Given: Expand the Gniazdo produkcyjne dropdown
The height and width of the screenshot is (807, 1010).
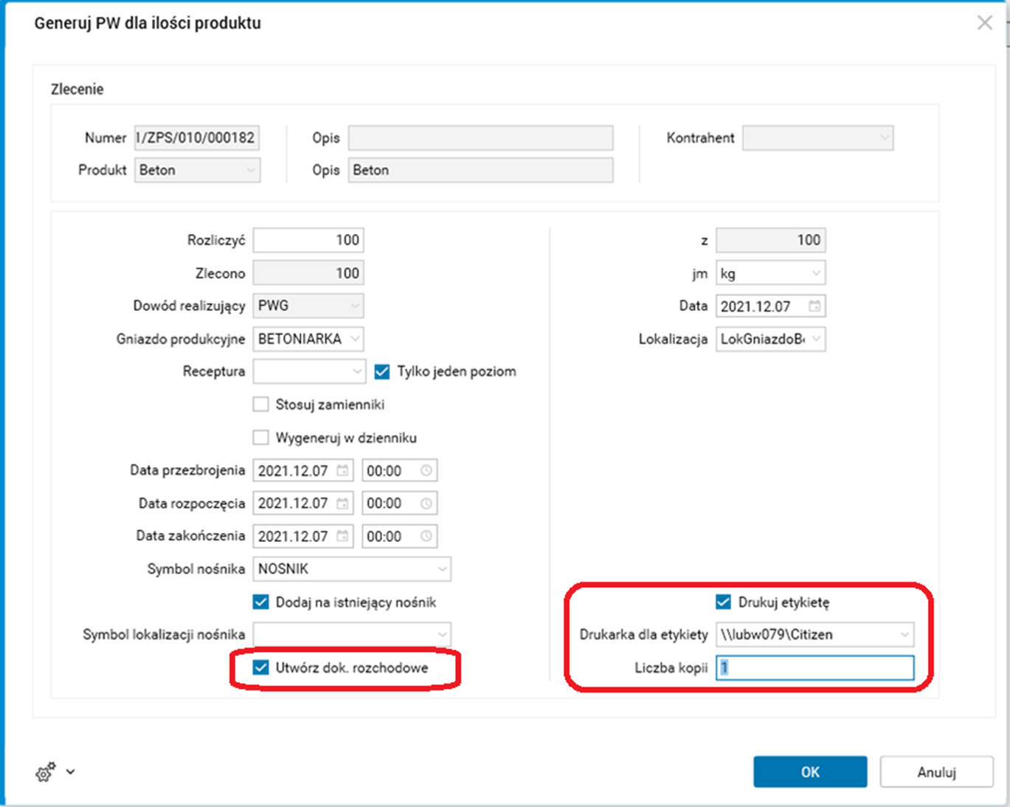Looking at the screenshot, I should coord(355,340).
